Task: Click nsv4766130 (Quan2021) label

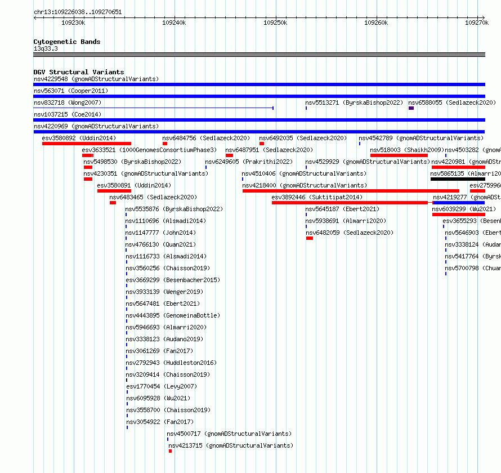Action: [160, 244]
